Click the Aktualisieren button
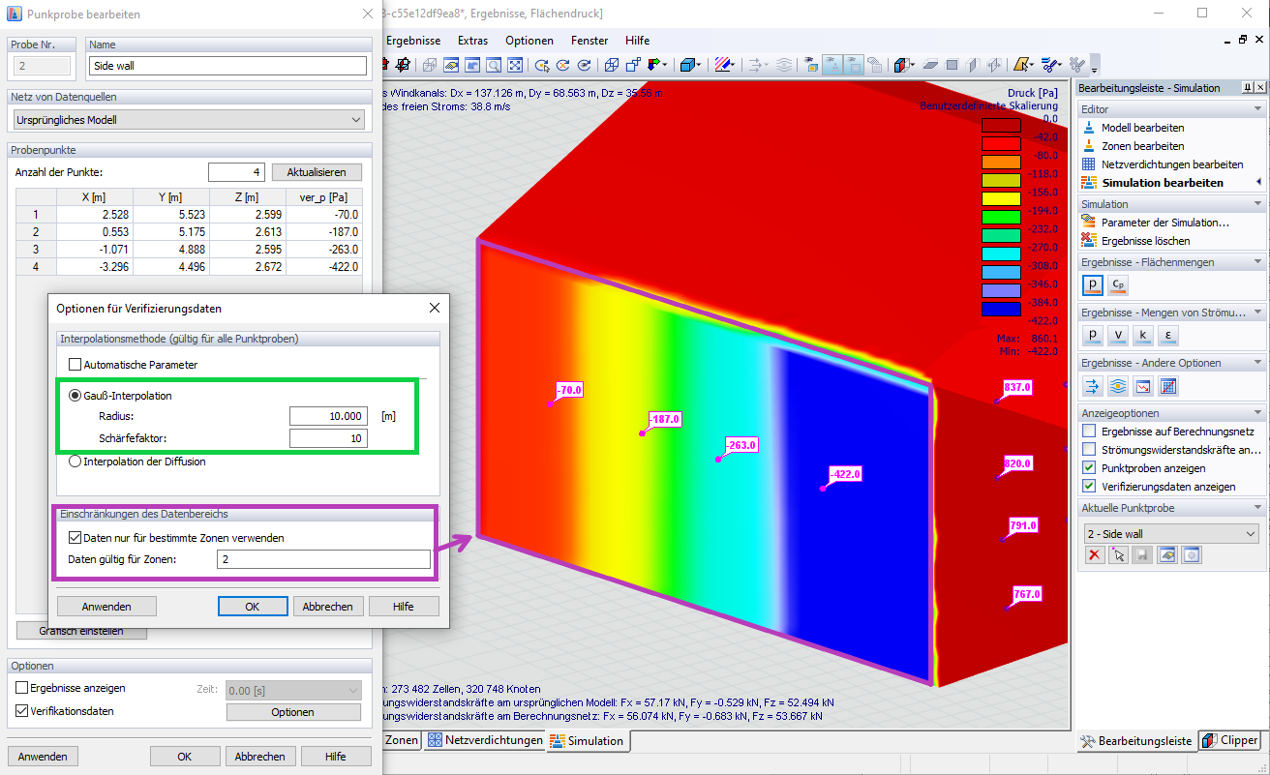 pyautogui.click(x=317, y=172)
